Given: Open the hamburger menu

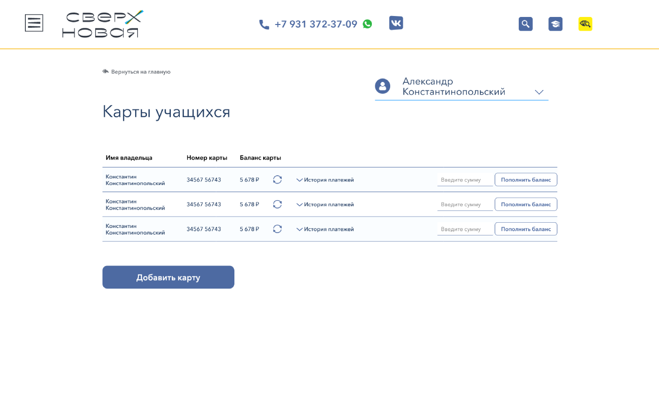Looking at the screenshot, I should (34, 23).
